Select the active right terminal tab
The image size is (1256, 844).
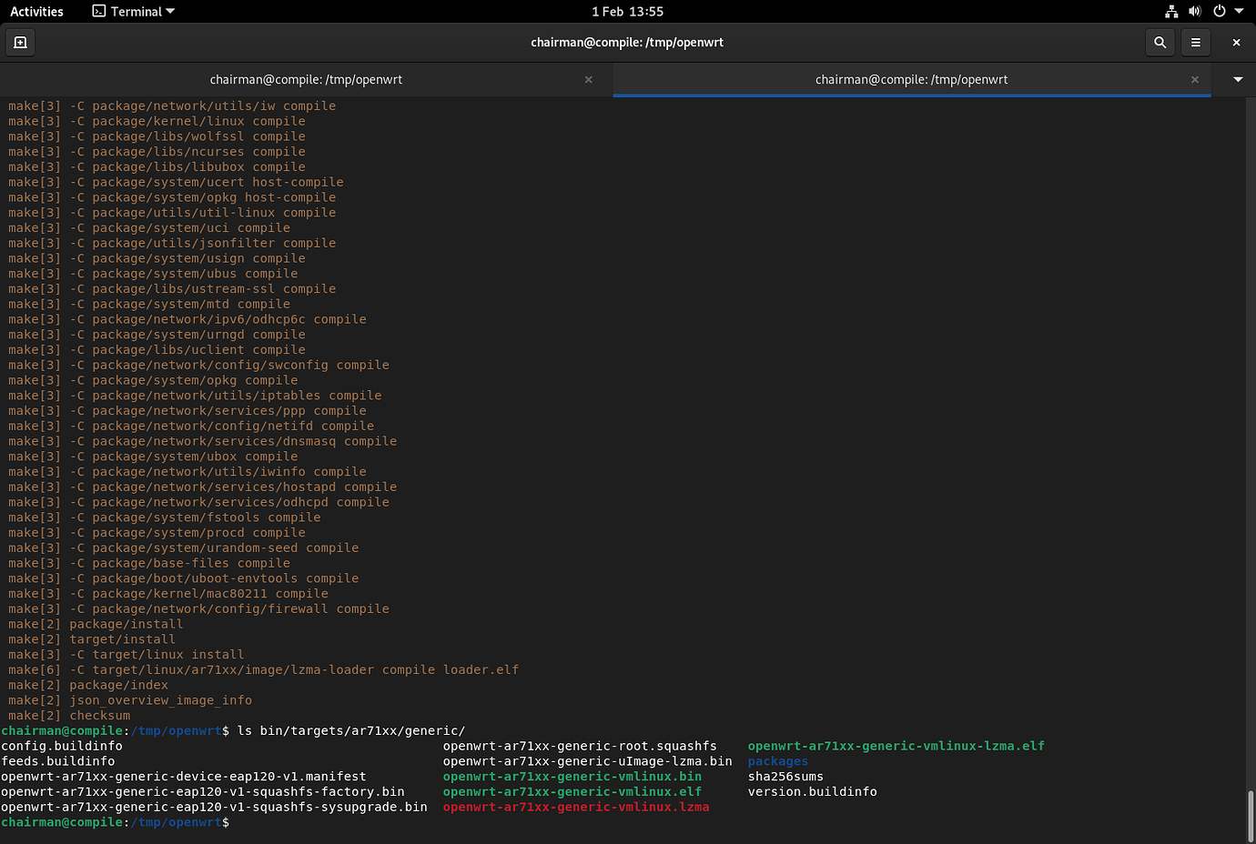911,79
